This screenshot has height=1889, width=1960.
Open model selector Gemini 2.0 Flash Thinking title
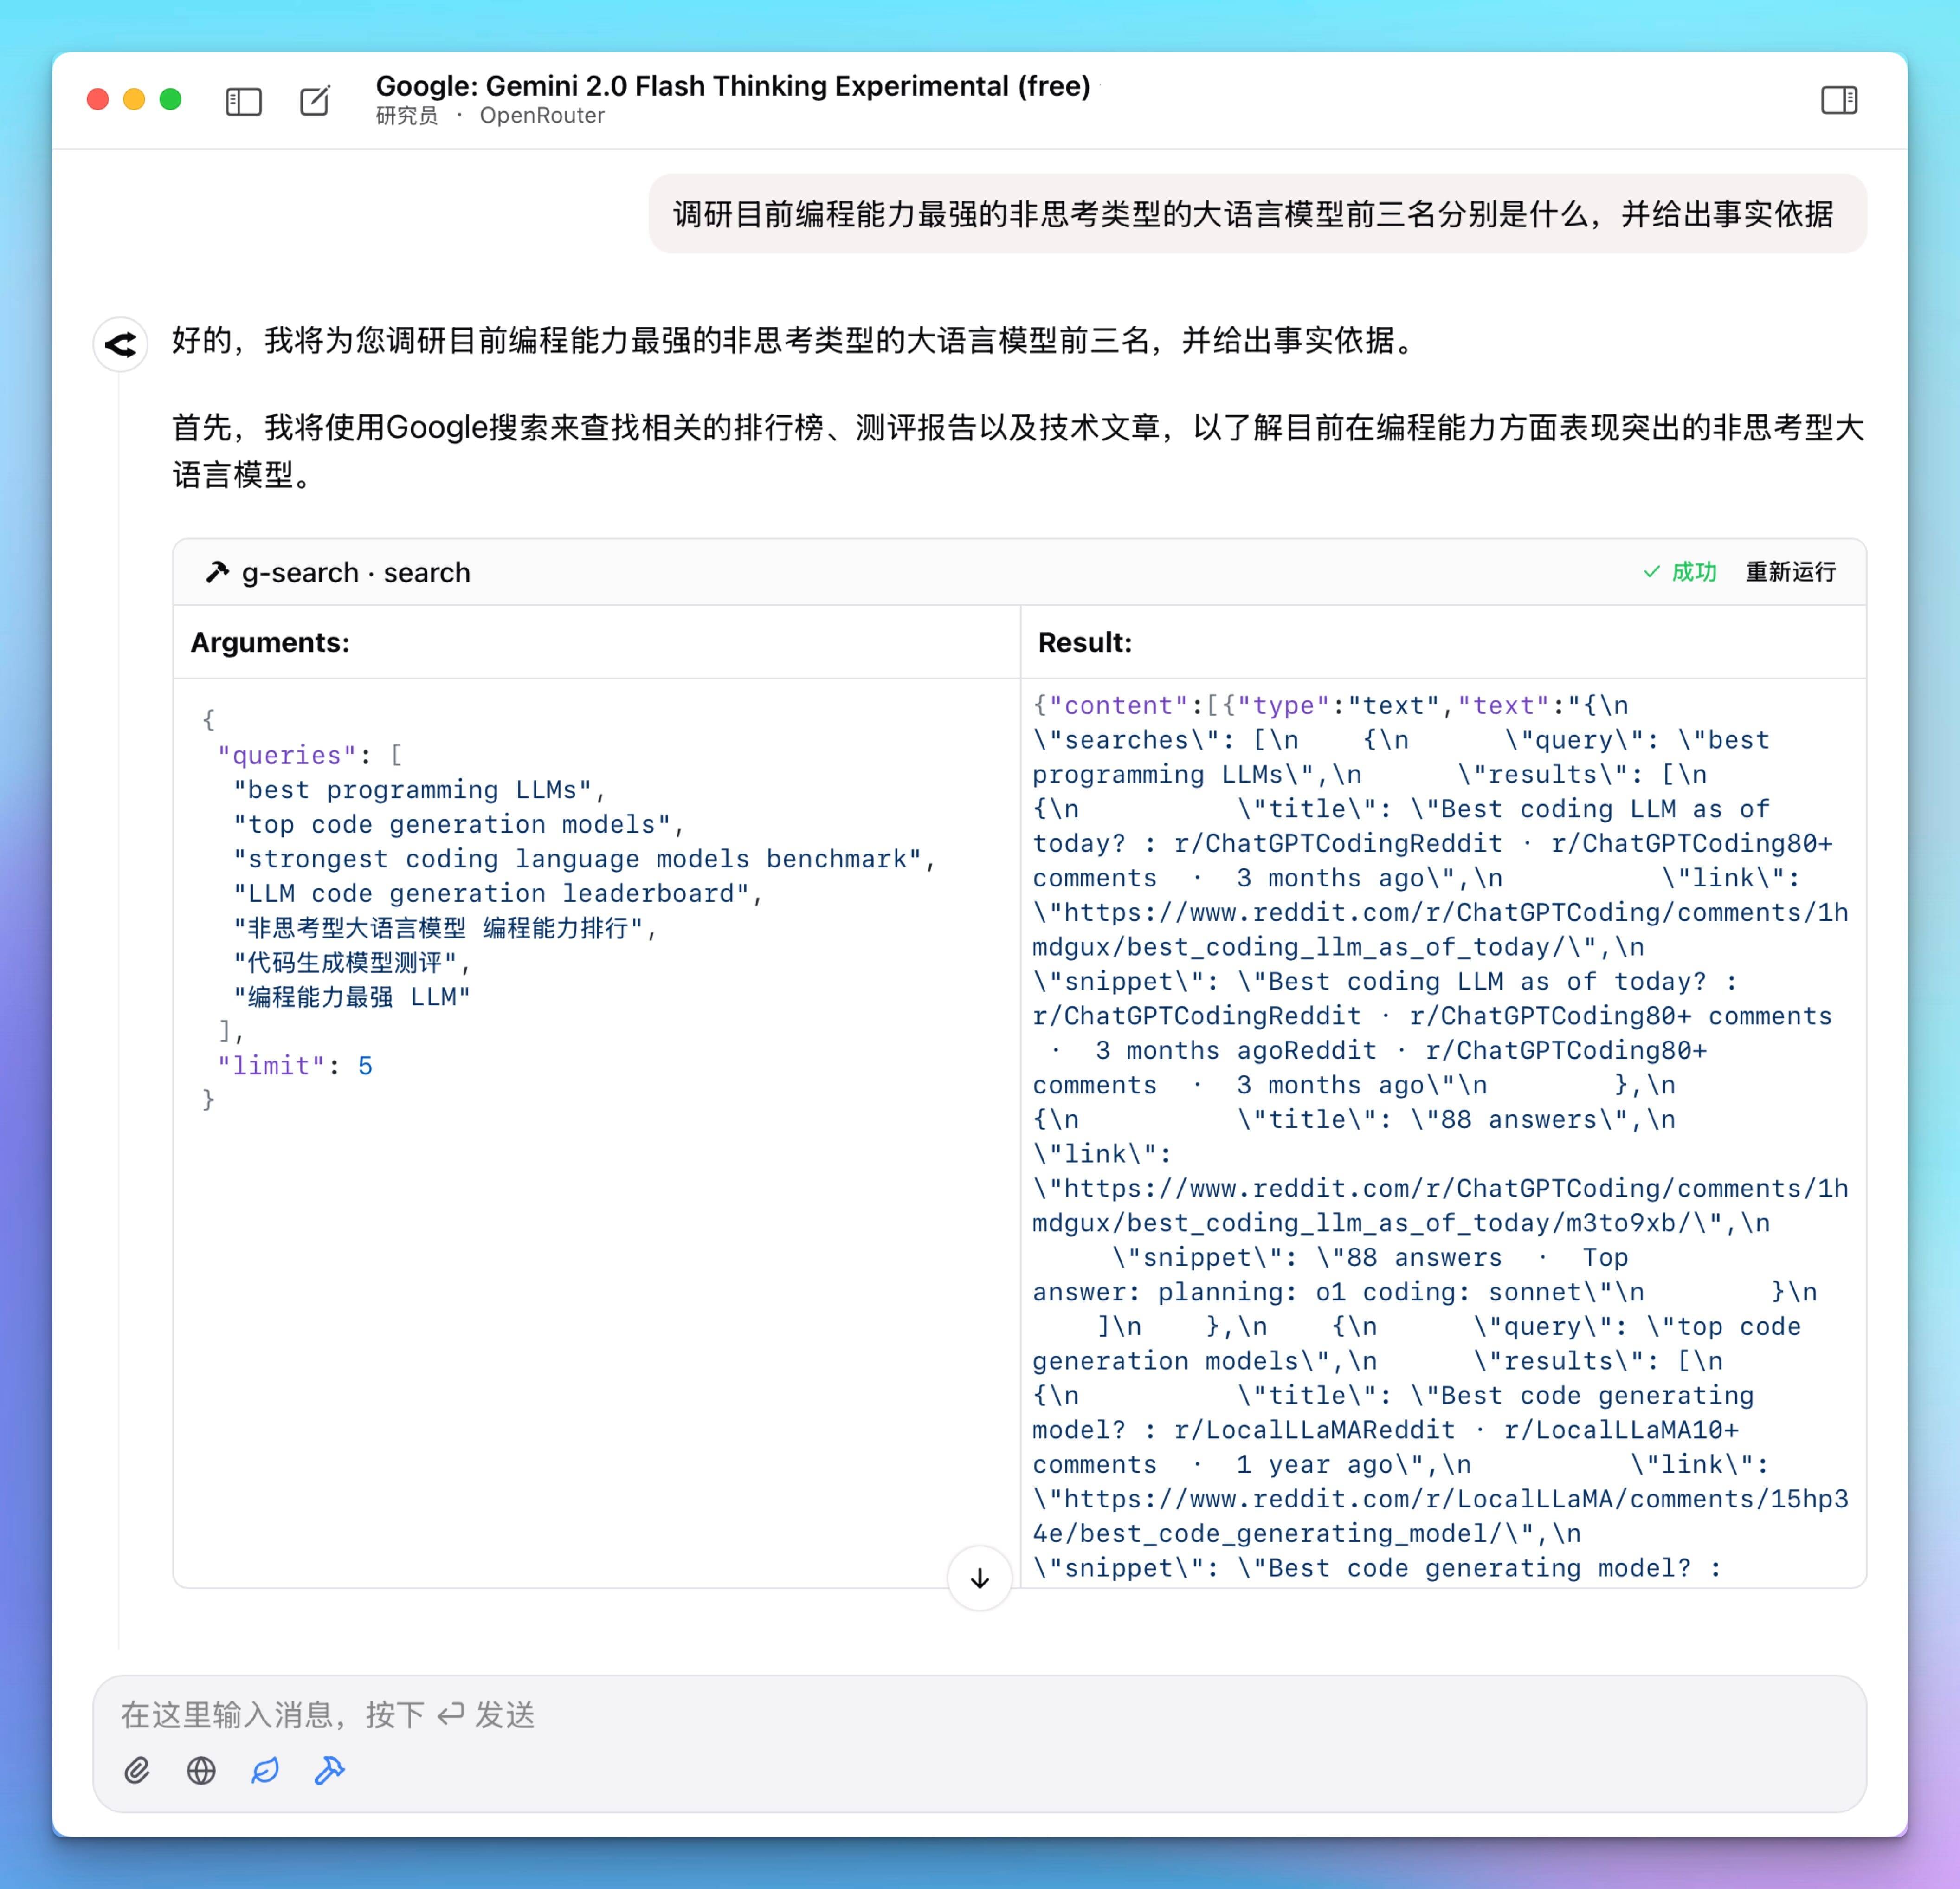(x=733, y=86)
